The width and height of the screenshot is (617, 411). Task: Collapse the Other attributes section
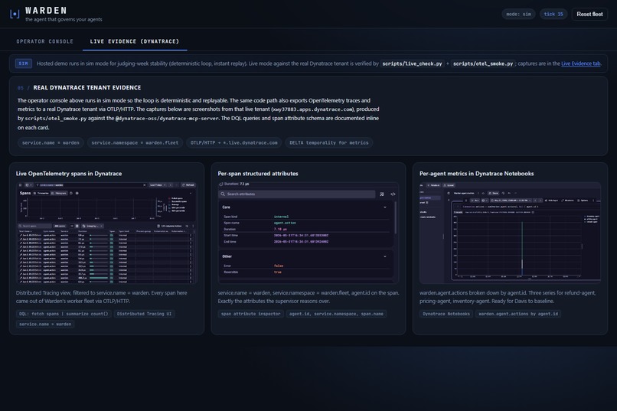pyautogui.click(x=385, y=256)
